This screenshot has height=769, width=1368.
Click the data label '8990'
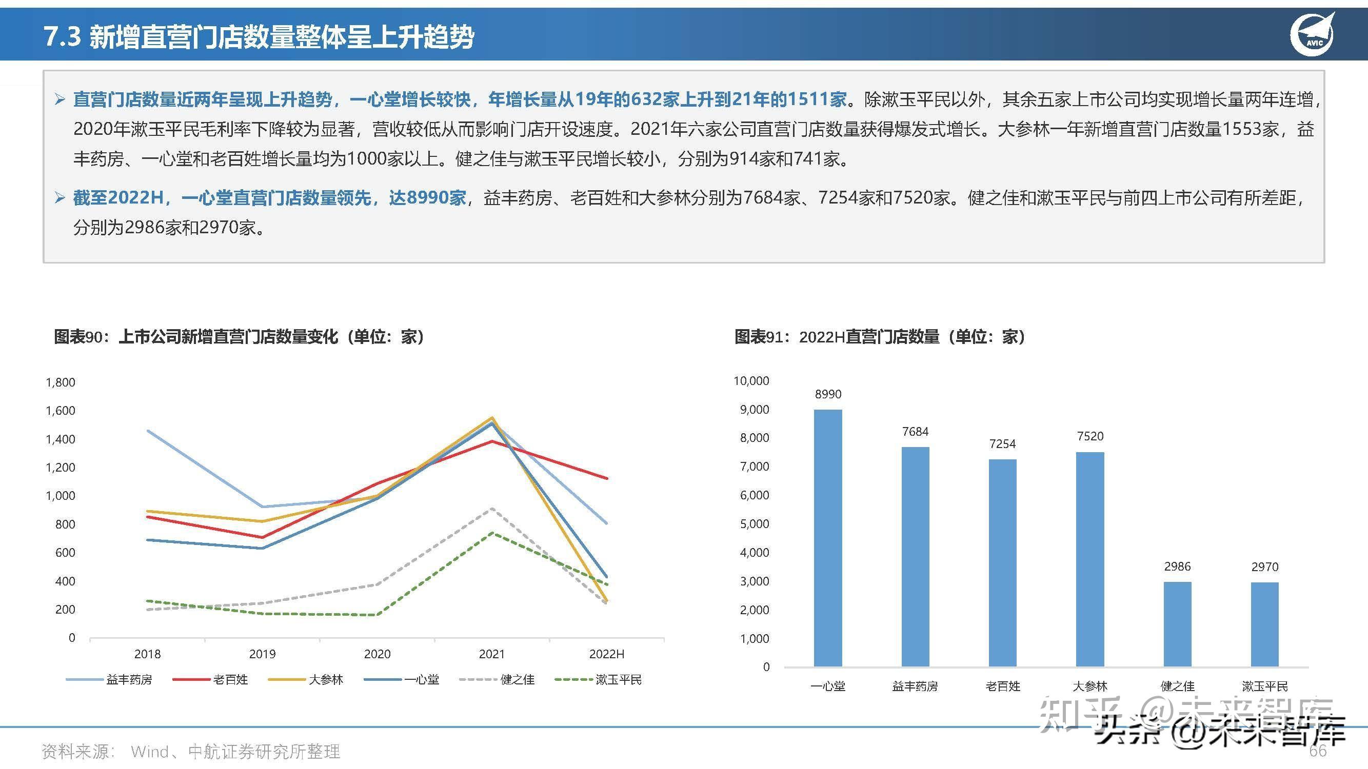click(828, 394)
